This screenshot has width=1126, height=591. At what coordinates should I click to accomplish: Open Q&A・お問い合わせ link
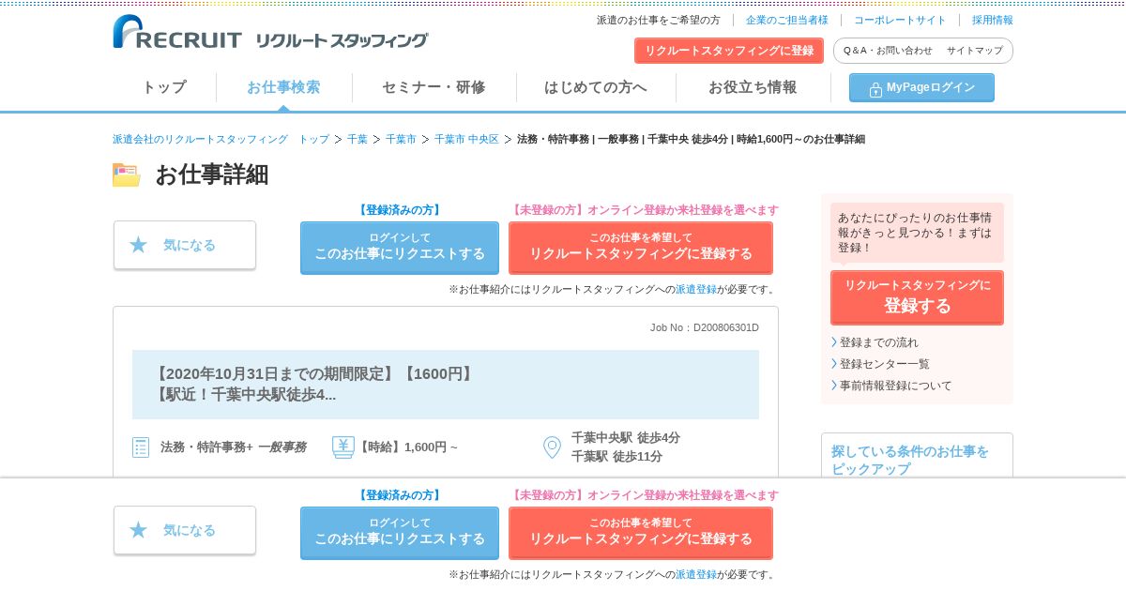tap(888, 51)
